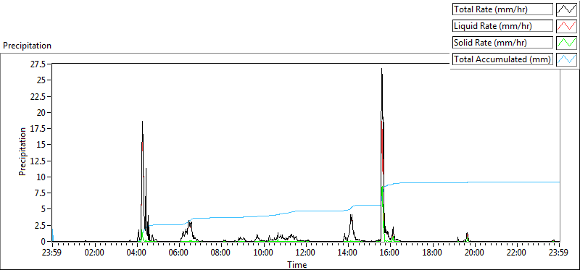
Task: Click the 14:00 time axis label
Action: pos(347,253)
